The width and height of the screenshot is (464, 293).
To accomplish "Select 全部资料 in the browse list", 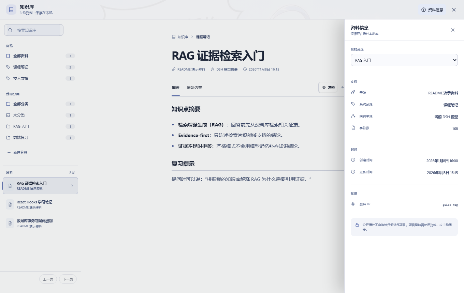I will [40, 56].
